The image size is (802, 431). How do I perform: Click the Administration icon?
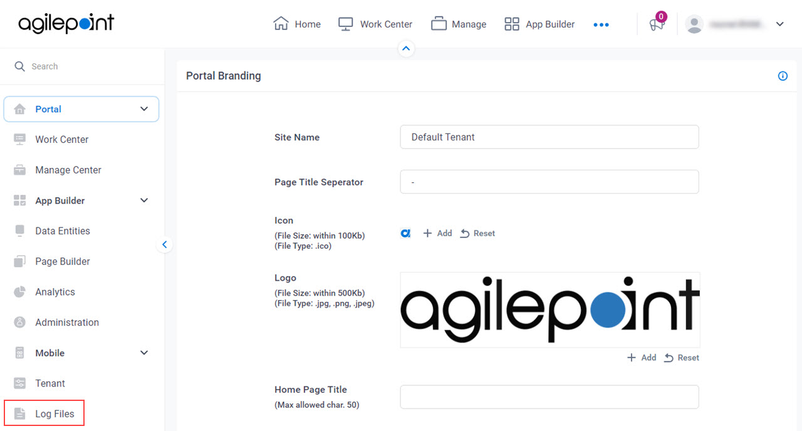(x=20, y=322)
